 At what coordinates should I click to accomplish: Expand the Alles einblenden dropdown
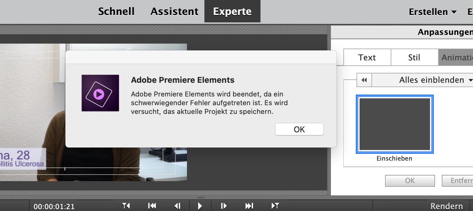click(423, 80)
